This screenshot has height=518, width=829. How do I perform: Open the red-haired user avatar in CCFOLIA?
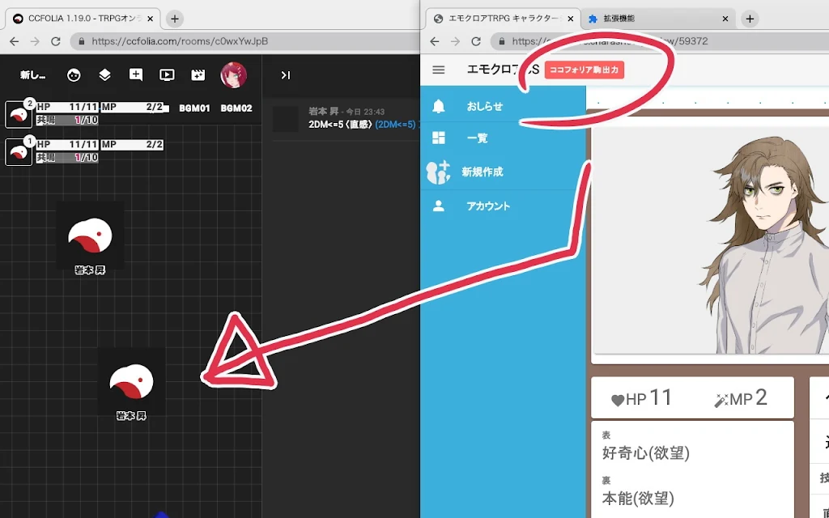click(x=234, y=75)
